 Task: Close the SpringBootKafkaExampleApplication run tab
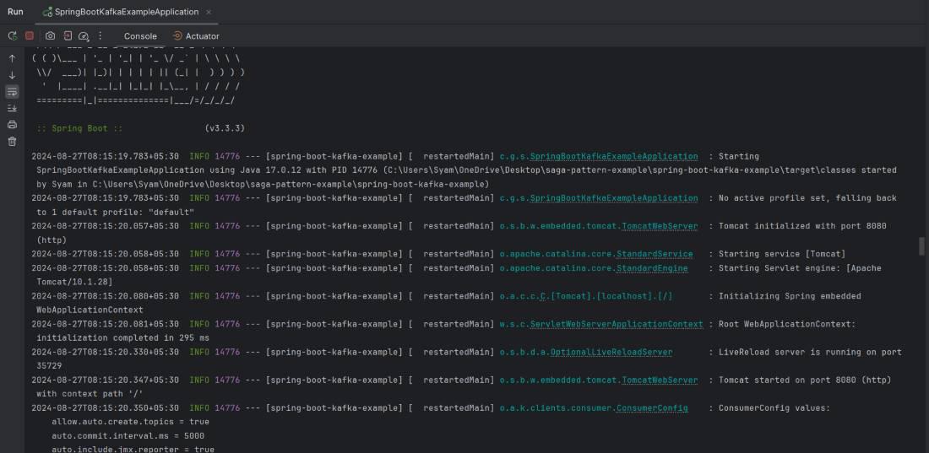pos(209,12)
